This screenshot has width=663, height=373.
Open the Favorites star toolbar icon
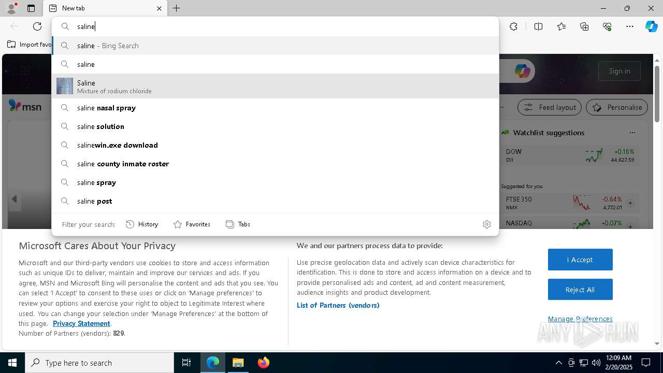click(561, 26)
